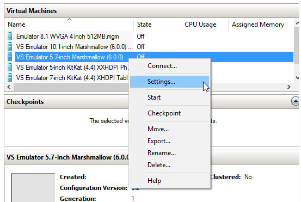Select Rename... in the context menu

(x=169, y=153)
